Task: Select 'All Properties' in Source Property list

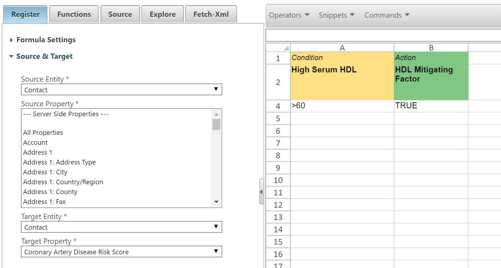Action: (43, 133)
